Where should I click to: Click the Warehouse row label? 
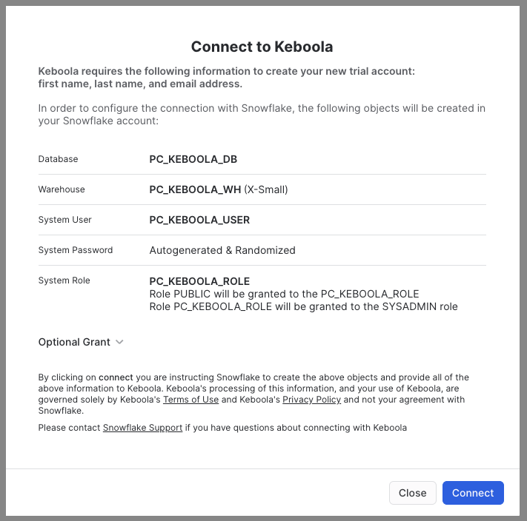point(62,189)
